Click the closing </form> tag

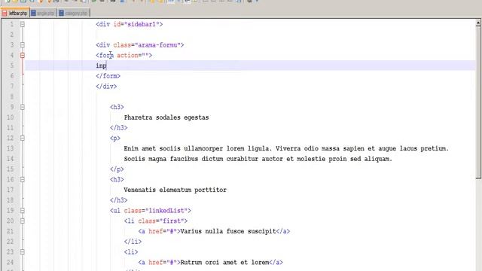point(108,76)
